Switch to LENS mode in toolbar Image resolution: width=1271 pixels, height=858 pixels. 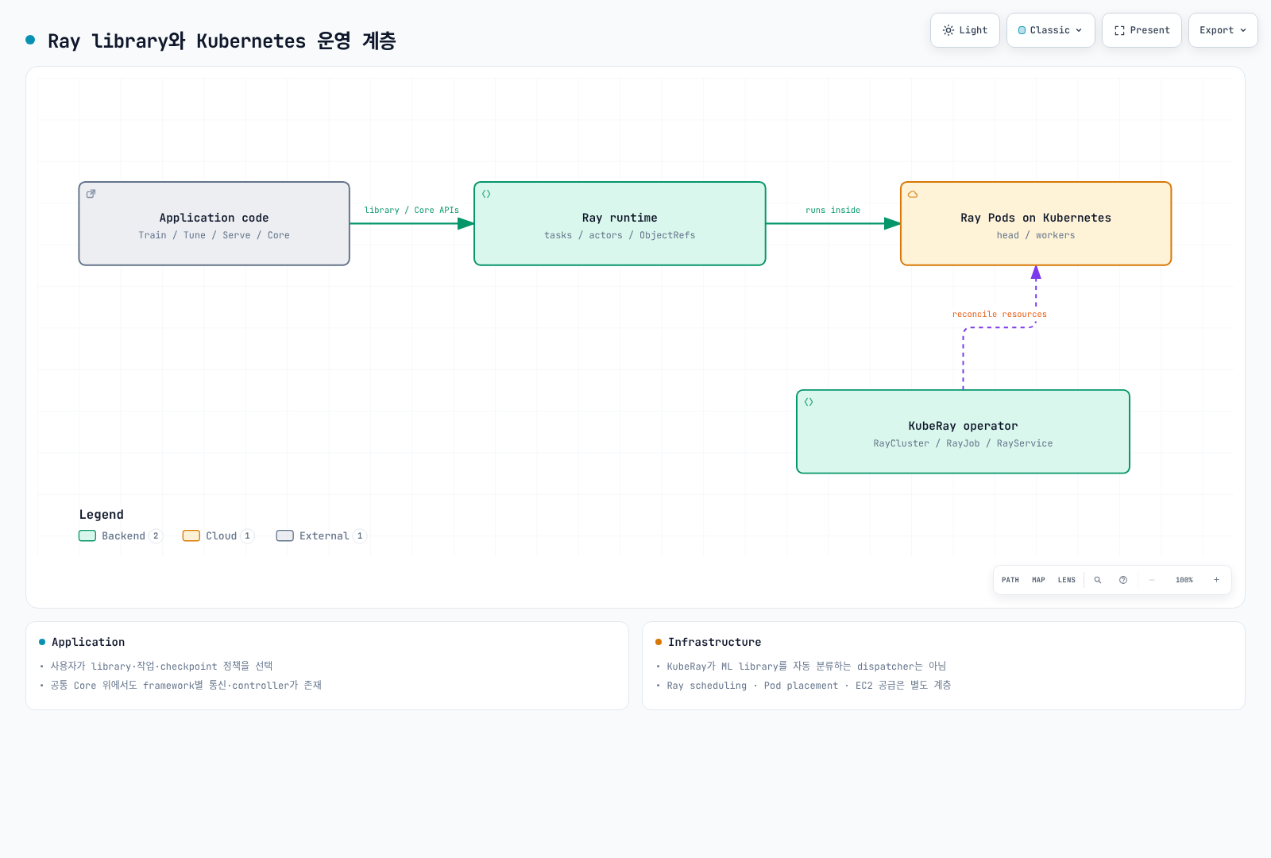click(1067, 580)
